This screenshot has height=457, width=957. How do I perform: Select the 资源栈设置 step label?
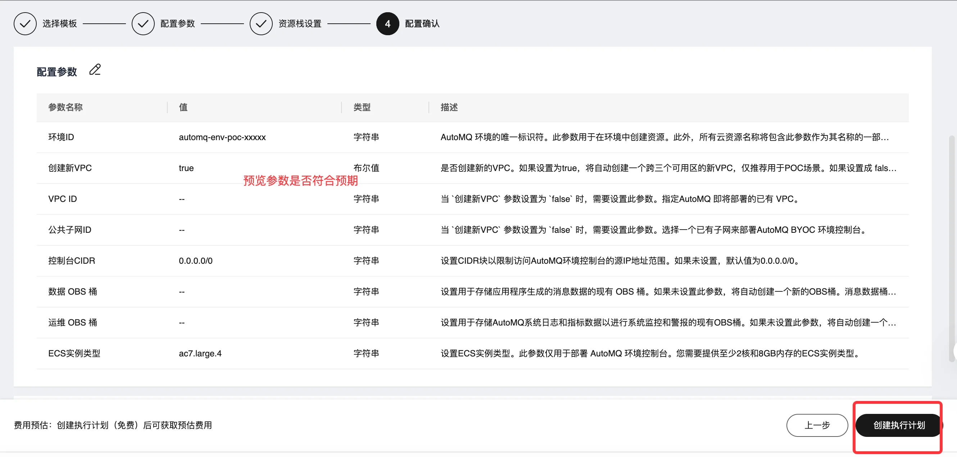pos(300,24)
